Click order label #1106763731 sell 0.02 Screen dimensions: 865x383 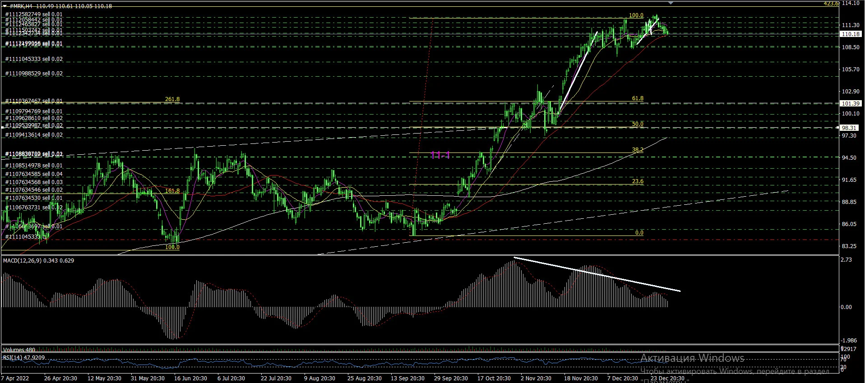34,208
